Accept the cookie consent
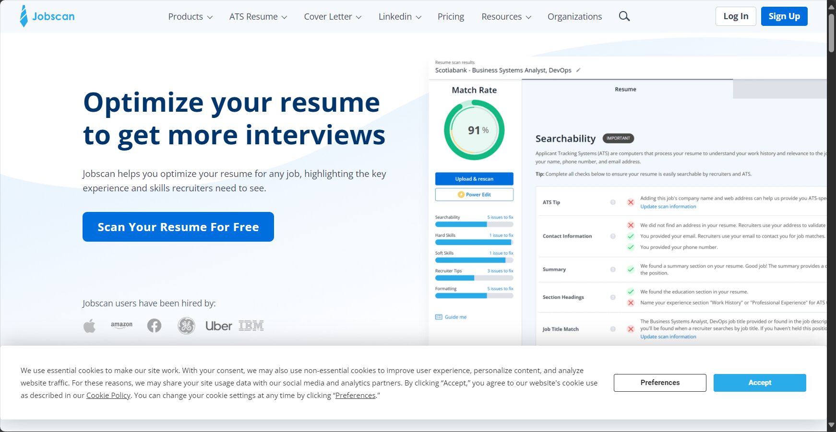The width and height of the screenshot is (836, 432). pyautogui.click(x=760, y=383)
